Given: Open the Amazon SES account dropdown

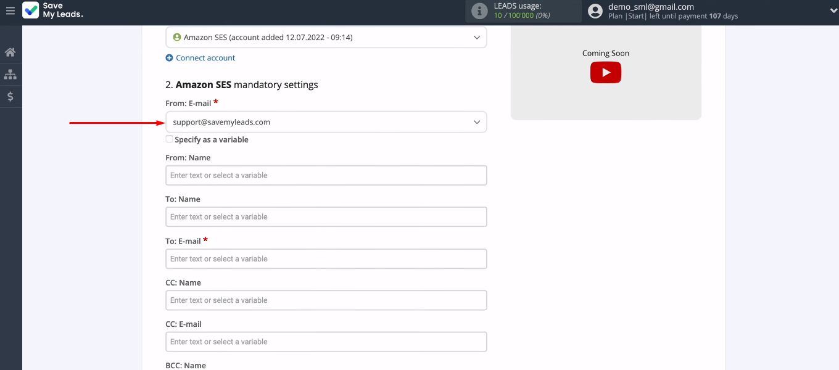Looking at the screenshot, I should click(x=326, y=38).
